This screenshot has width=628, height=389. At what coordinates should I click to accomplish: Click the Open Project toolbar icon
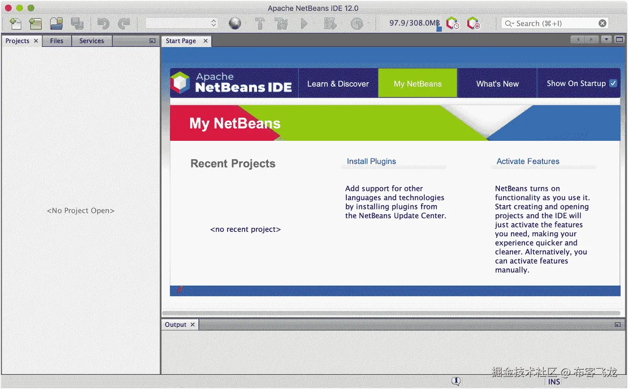56,23
